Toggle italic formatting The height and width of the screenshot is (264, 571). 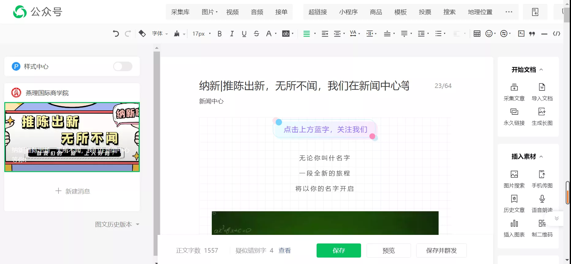point(232,34)
